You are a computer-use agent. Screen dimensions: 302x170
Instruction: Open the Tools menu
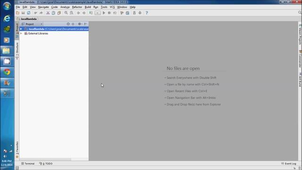click(x=104, y=7)
